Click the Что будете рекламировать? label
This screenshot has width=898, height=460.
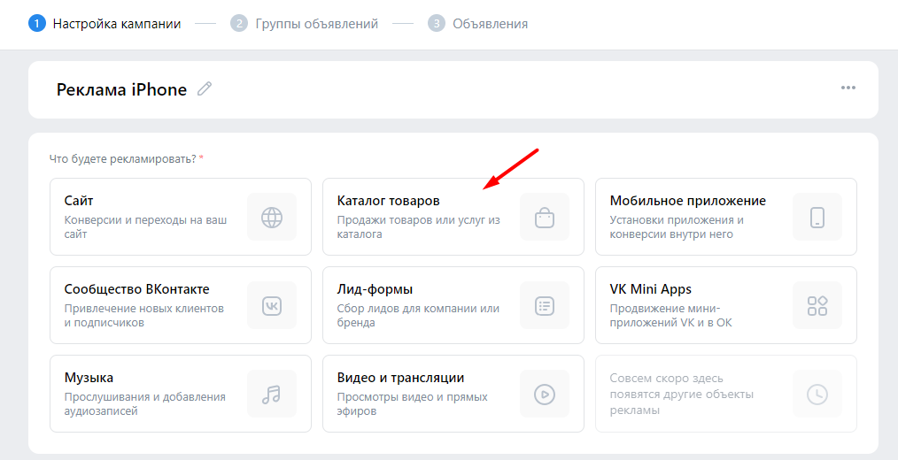point(122,158)
